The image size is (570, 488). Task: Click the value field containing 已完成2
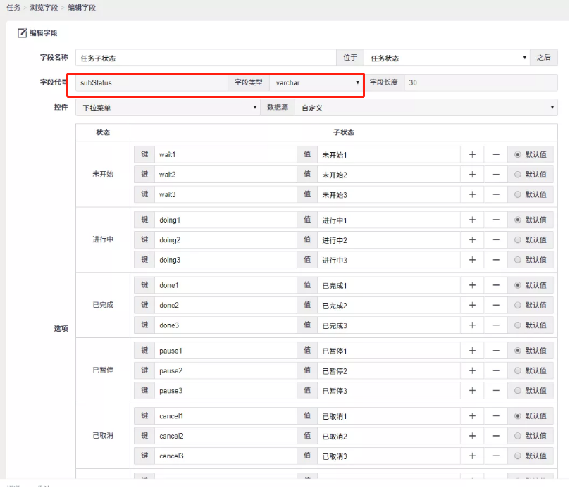[x=388, y=306]
